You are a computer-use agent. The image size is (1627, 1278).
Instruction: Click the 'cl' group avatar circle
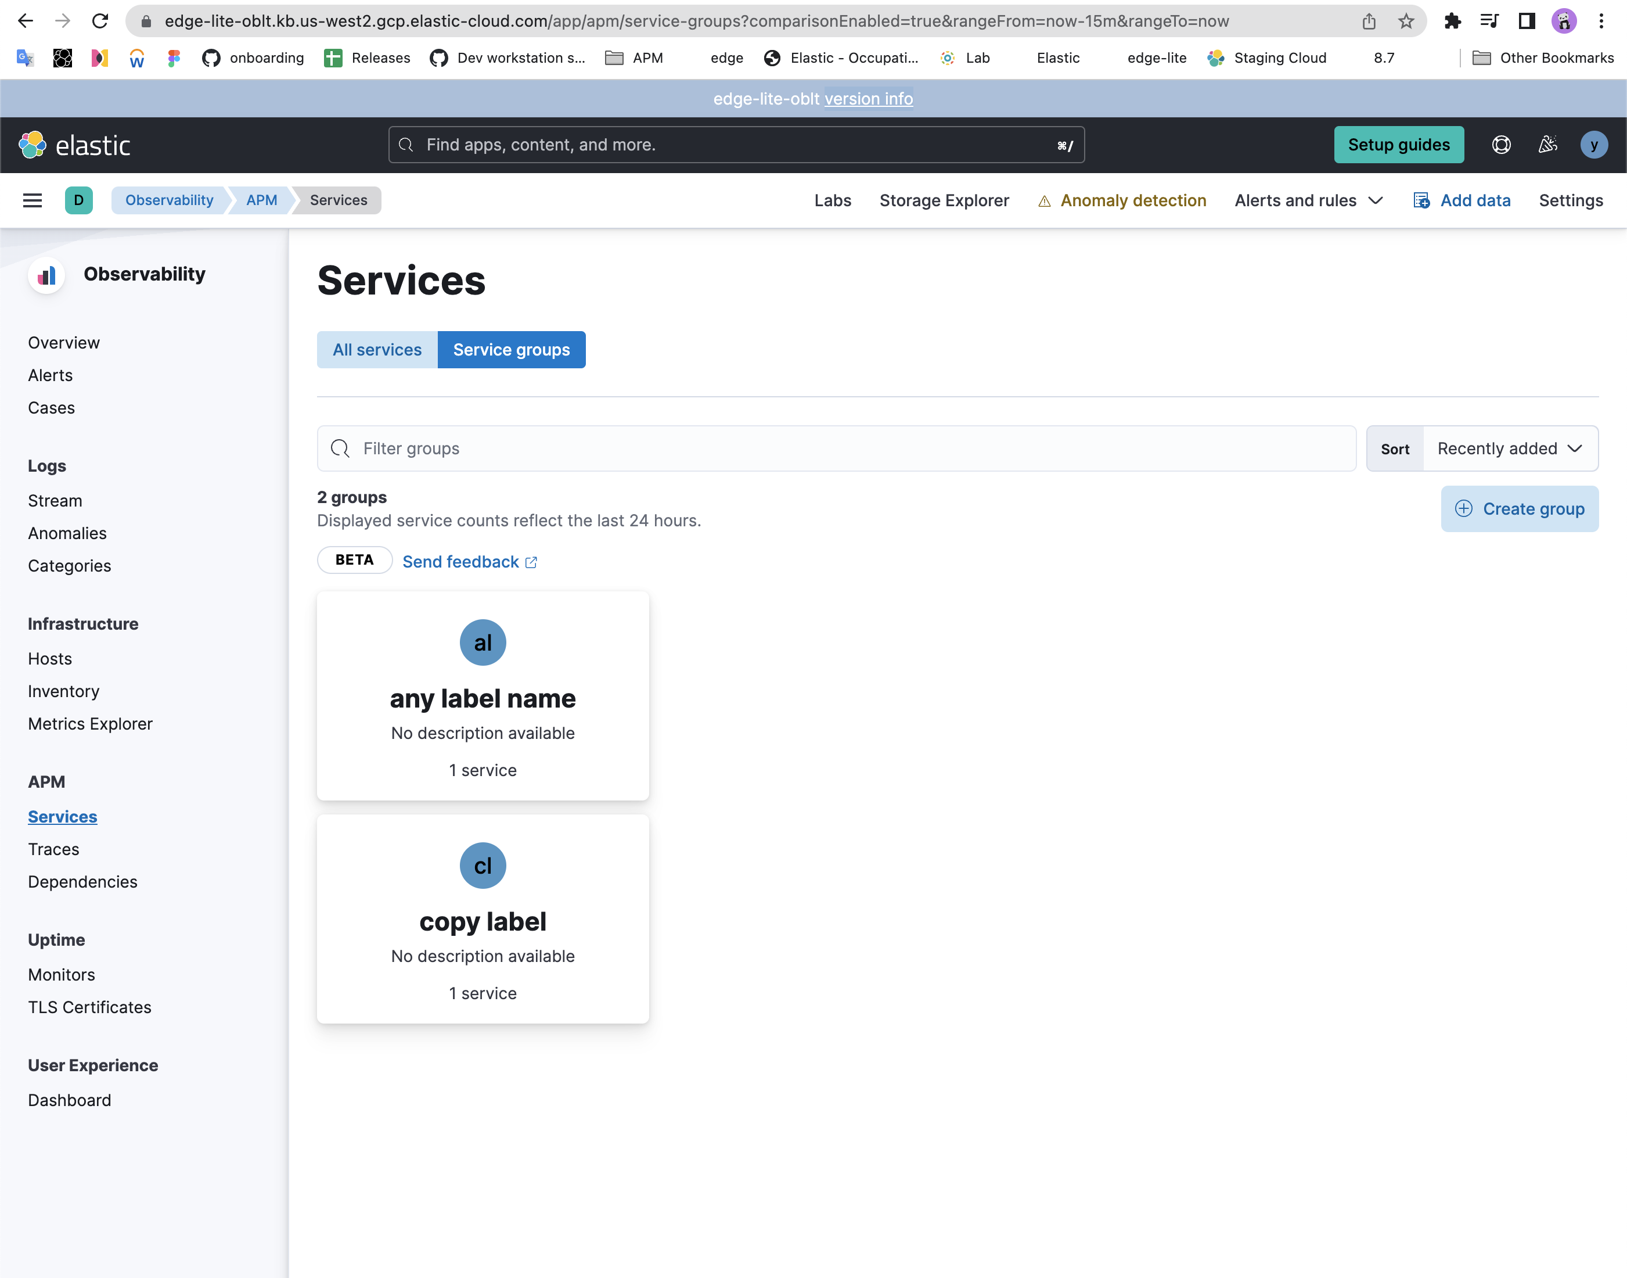[x=483, y=866]
